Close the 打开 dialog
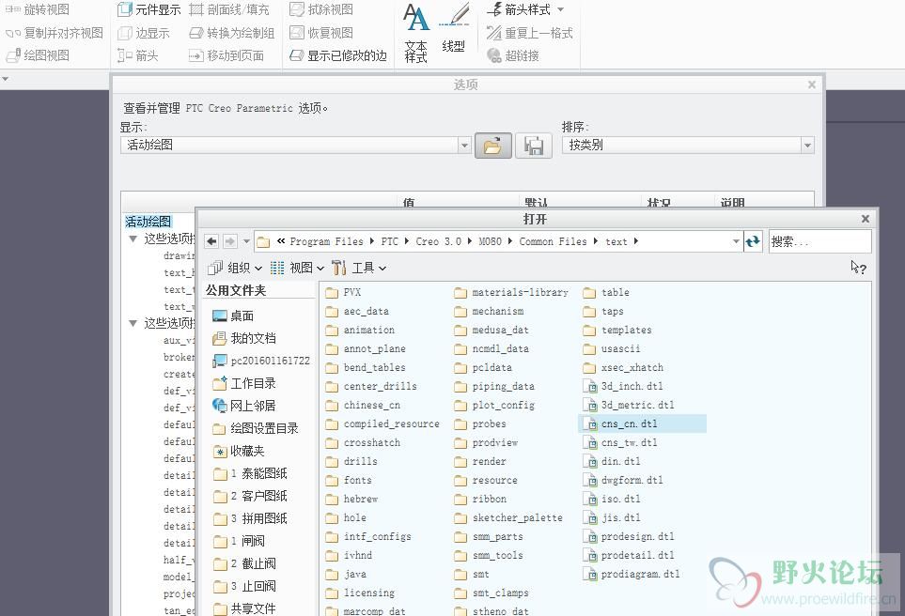 [x=866, y=219]
